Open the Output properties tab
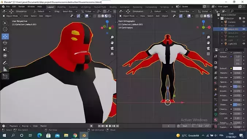This screenshot has width=247, height=139. 216,68
